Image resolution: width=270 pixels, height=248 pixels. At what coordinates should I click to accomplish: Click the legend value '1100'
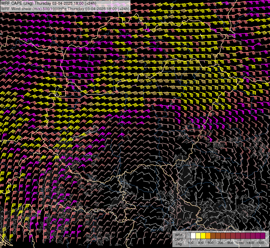240,243
